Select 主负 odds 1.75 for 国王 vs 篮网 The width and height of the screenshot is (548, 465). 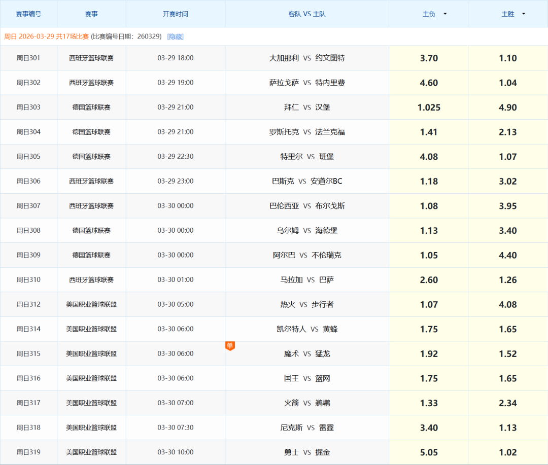point(429,378)
